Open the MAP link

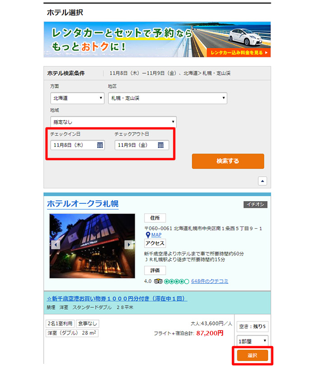(156, 235)
